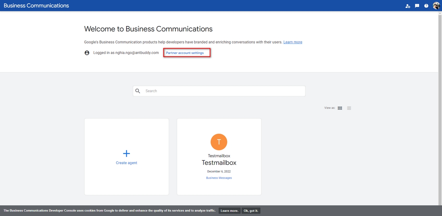The width and height of the screenshot is (442, 216).
Task: Click the blue plus icon
Action: pyautogui.click(x=127, y=153)
